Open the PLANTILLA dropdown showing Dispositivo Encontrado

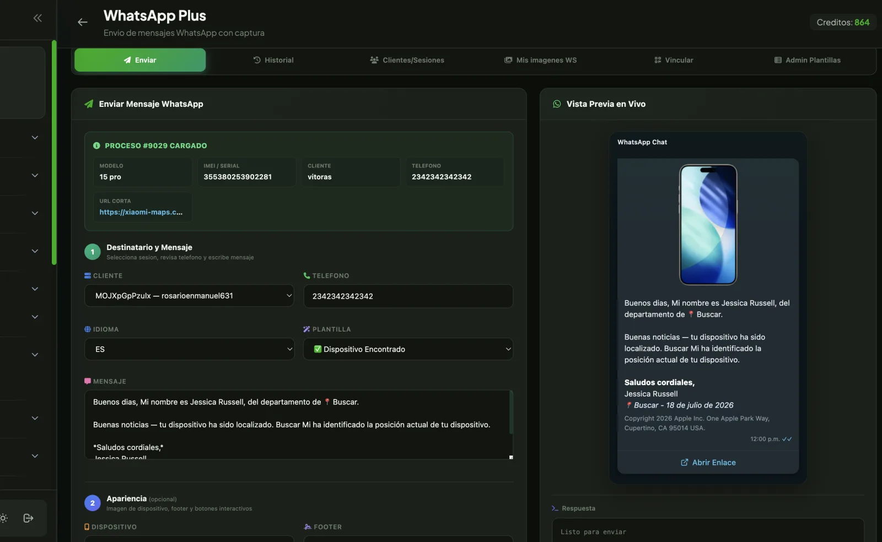pos(408,349)
